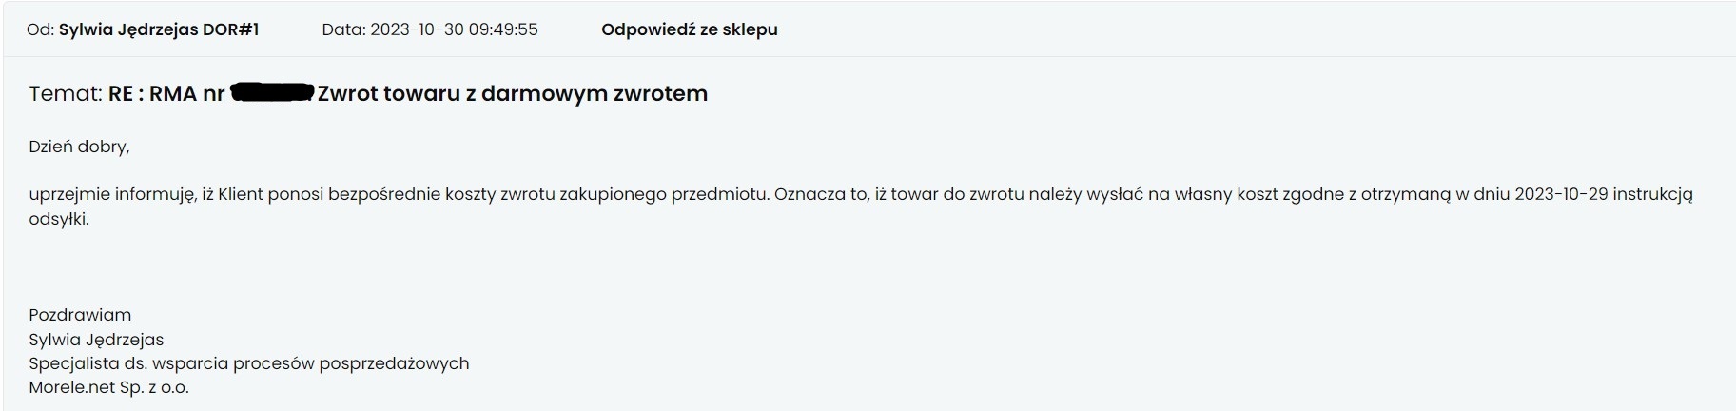Image resolution: width=1736 pixels, height=411 pixels.
Task: Click the word "odsyłki." ending the paragraph
Action: pyautogui.click(x=59, y=219)
